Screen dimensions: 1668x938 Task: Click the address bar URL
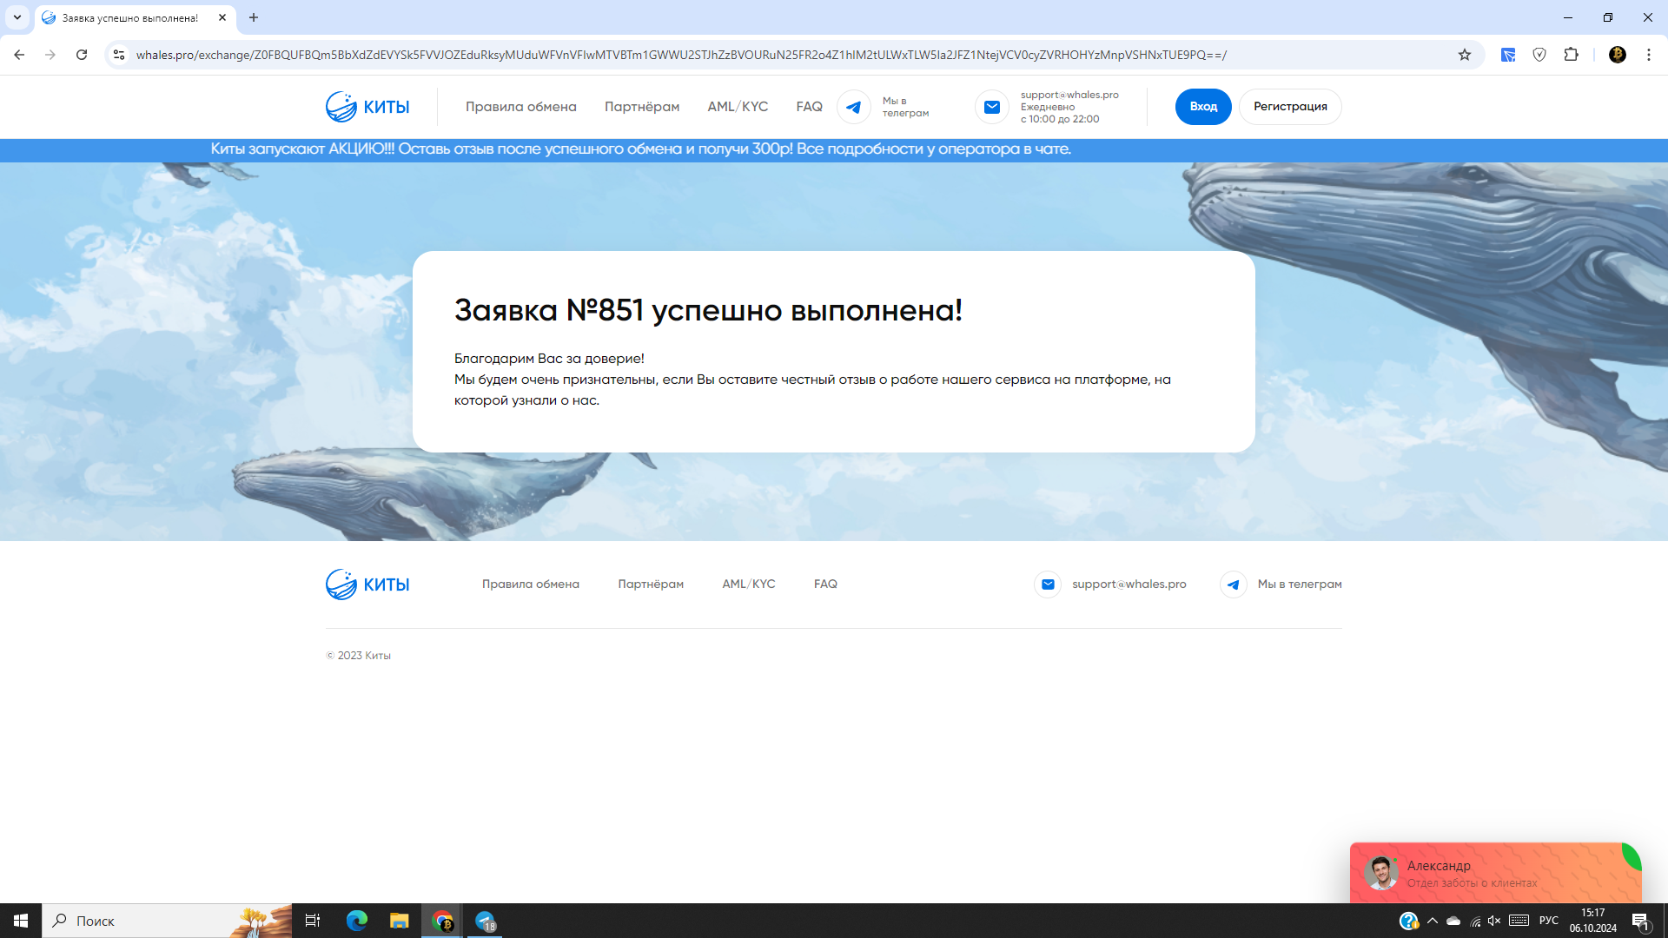[x=681, y=55]
